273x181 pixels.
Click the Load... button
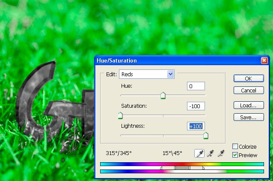tap(249, 105)
